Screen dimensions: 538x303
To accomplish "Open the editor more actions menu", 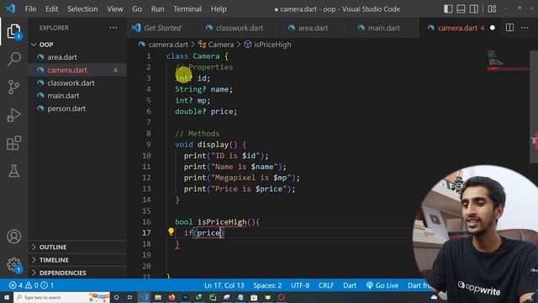I will pos(525,28).
